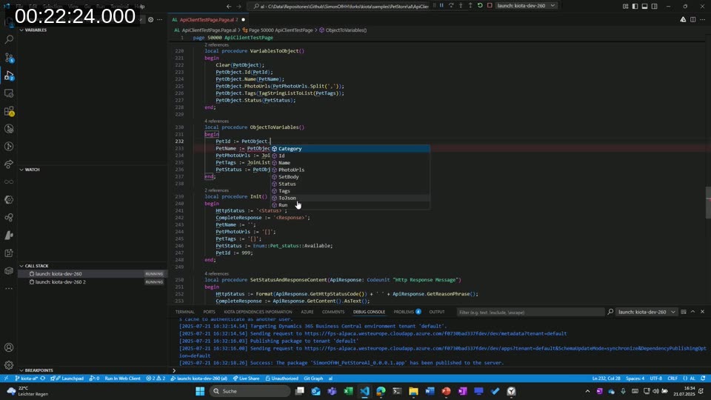
Task: Choose Category in autocomplete list
Action: click(x=350, y=149)
